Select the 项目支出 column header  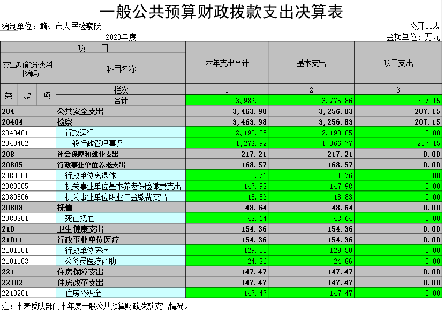(x=398, y=63)
